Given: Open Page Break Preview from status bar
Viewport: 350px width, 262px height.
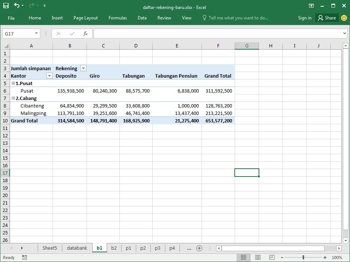Looking at the screenshot, I should (x=271, y=258).
